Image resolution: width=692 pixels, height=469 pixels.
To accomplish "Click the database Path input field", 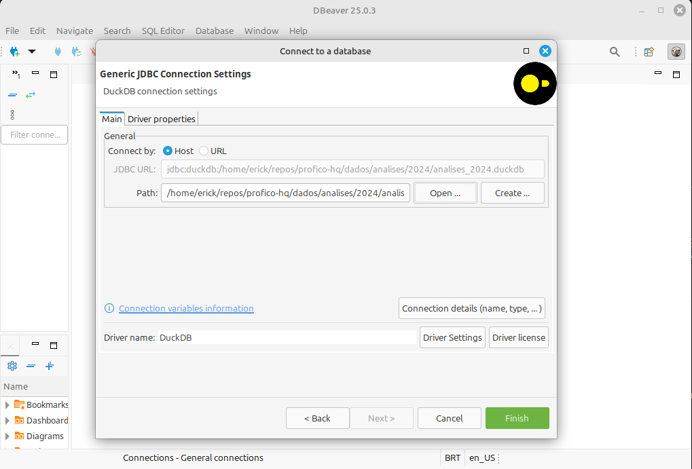I will tap(285, 193).
